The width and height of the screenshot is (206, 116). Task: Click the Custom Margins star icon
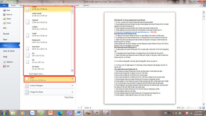[x=27, y=86]
